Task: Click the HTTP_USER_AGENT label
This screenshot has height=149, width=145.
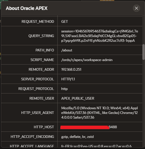Action: (37, 113)
